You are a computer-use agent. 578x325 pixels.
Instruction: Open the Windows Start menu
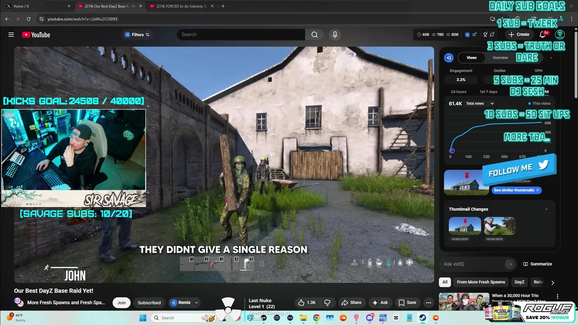coord(143,318)
